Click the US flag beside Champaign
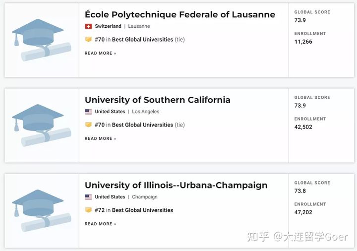 click(88, 197)
